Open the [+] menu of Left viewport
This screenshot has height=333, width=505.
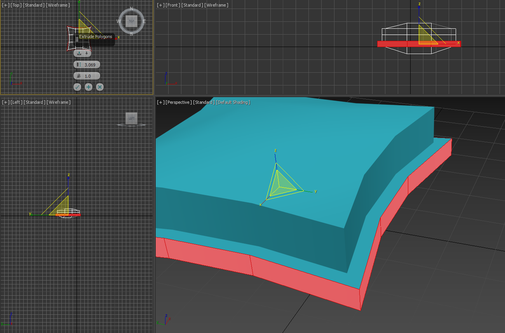(x=6, y=102)
